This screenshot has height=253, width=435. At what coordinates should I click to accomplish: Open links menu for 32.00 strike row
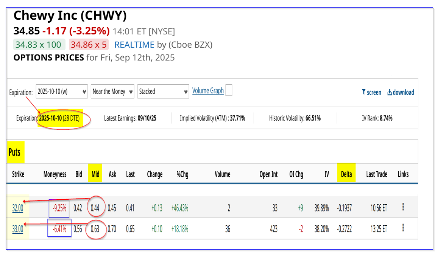[x=403, y=207]
